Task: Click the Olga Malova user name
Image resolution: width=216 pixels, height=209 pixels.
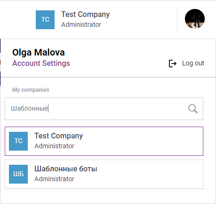Action: 39,52
